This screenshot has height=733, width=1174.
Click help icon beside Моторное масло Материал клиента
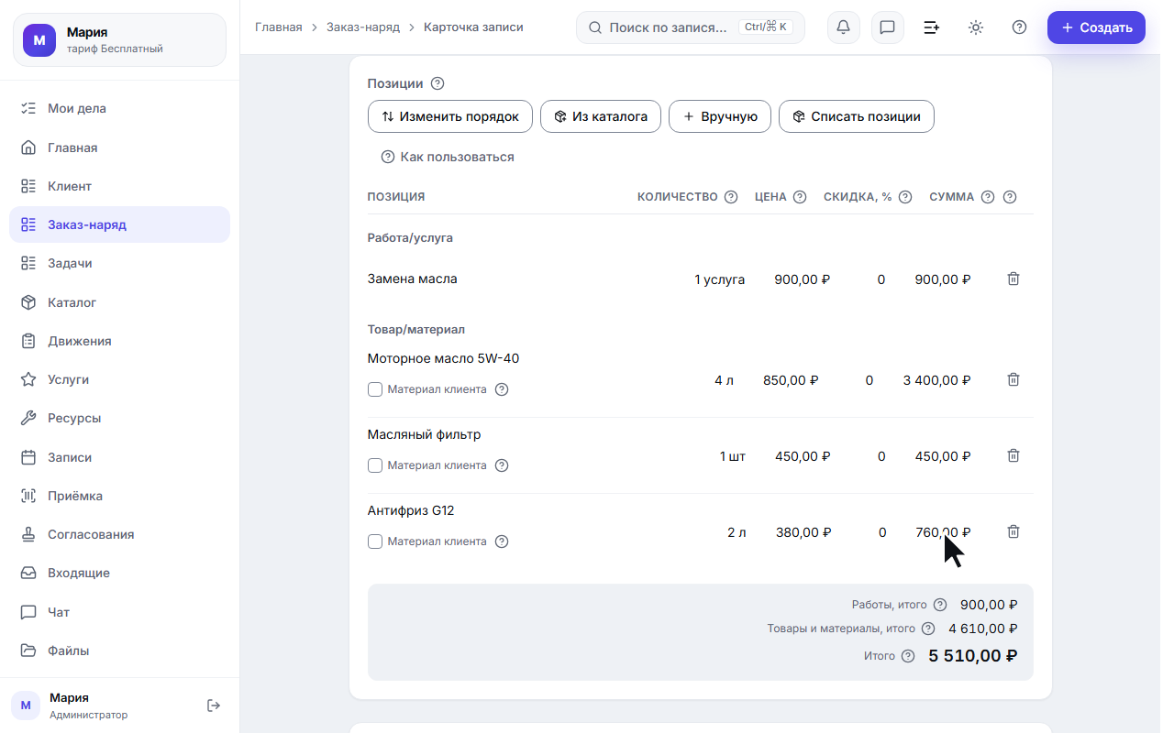pos(502,389)
